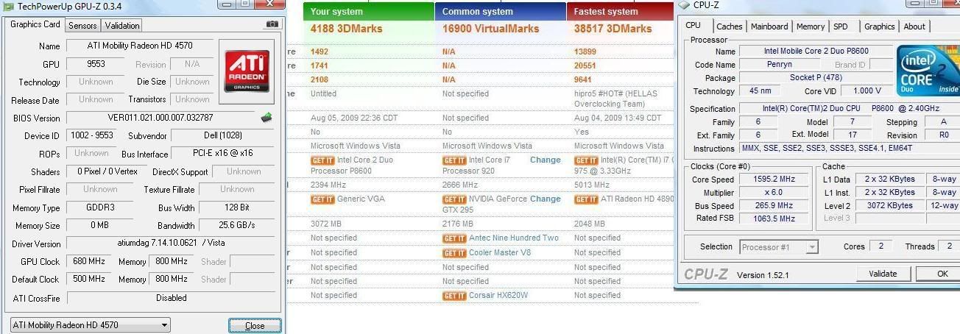Click the GPU-Z screenshot camera icon
The width and height of the screenshot is (960, 334).
(x=272, y=24)
